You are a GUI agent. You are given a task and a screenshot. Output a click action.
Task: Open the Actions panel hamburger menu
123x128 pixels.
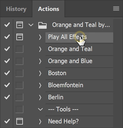[116, 9]
